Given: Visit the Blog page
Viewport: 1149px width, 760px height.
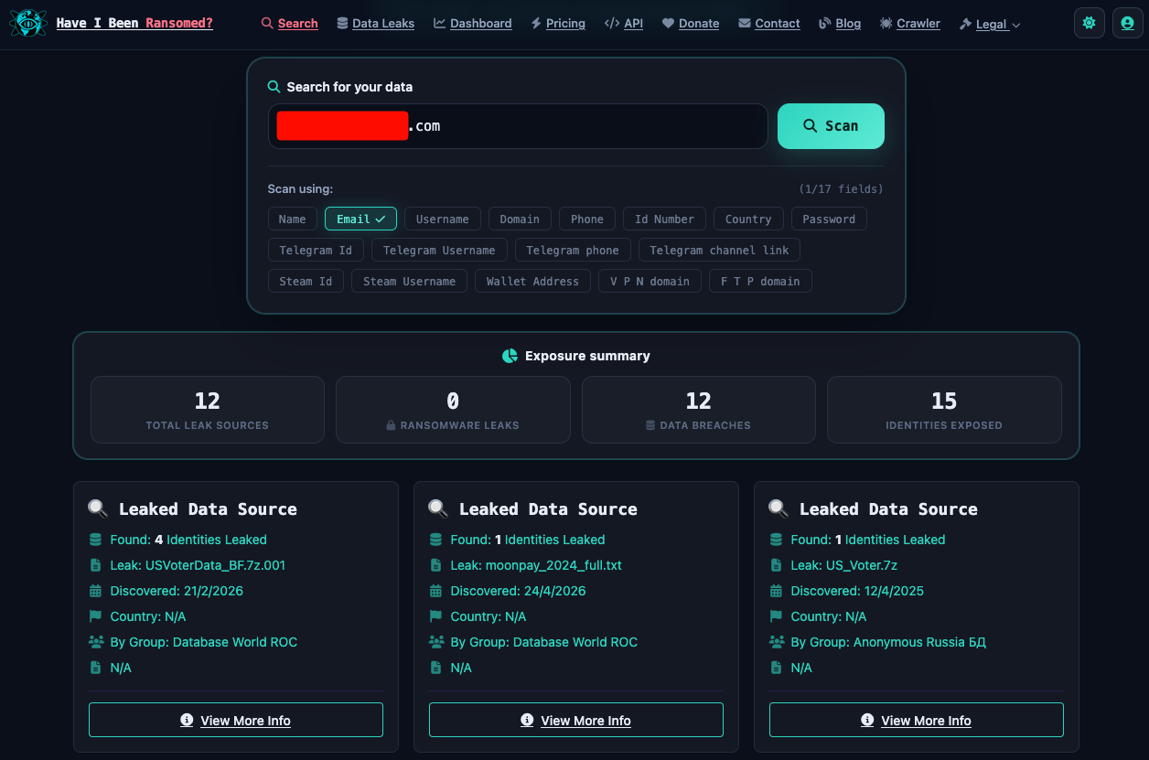Looking at the screenshot, I should point(840,23).
